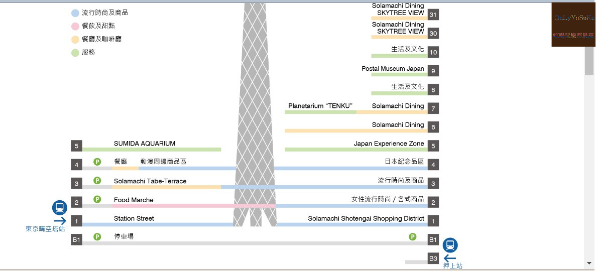Image resolution: width=596 pixels, height=271 pixels.
Task: Select the B3 floor badge
Action: 433,258
